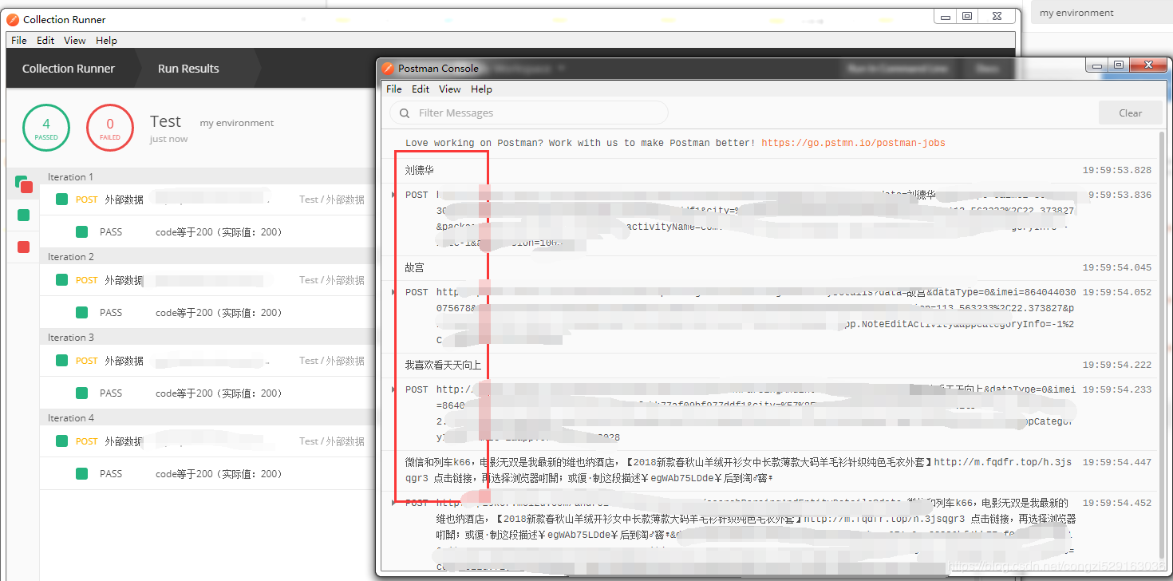Select the Iteration 3 header row
This screenshot has height=581, width=1173.
pos(207,338)
